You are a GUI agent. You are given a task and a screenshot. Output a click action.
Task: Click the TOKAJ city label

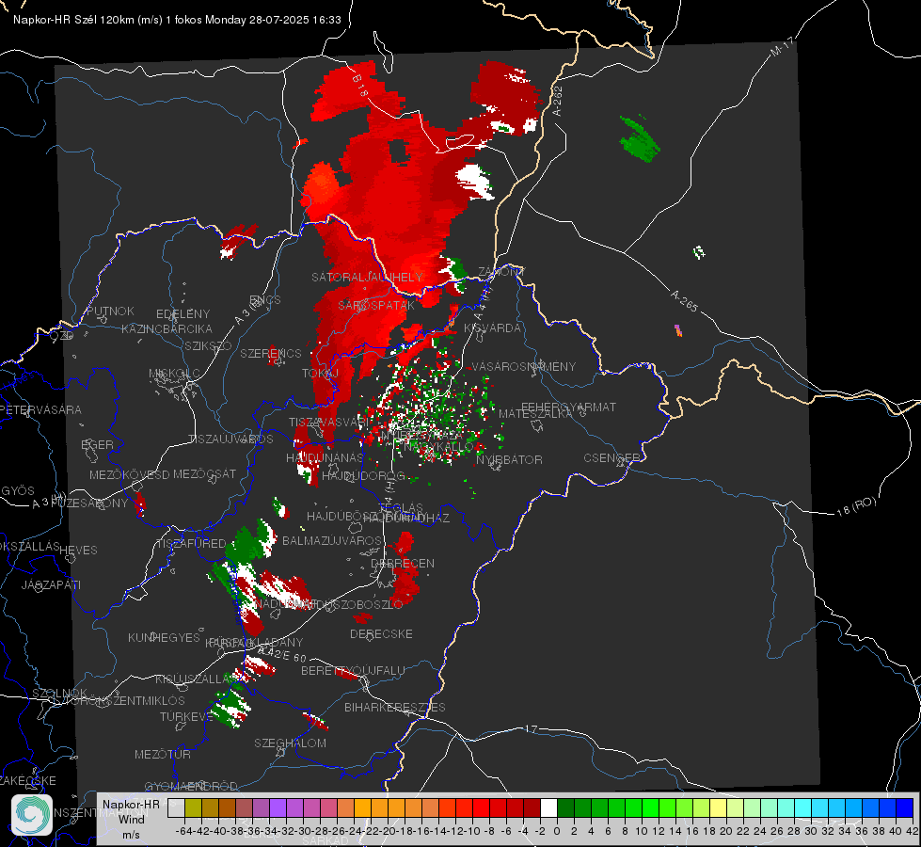[320, 374]
